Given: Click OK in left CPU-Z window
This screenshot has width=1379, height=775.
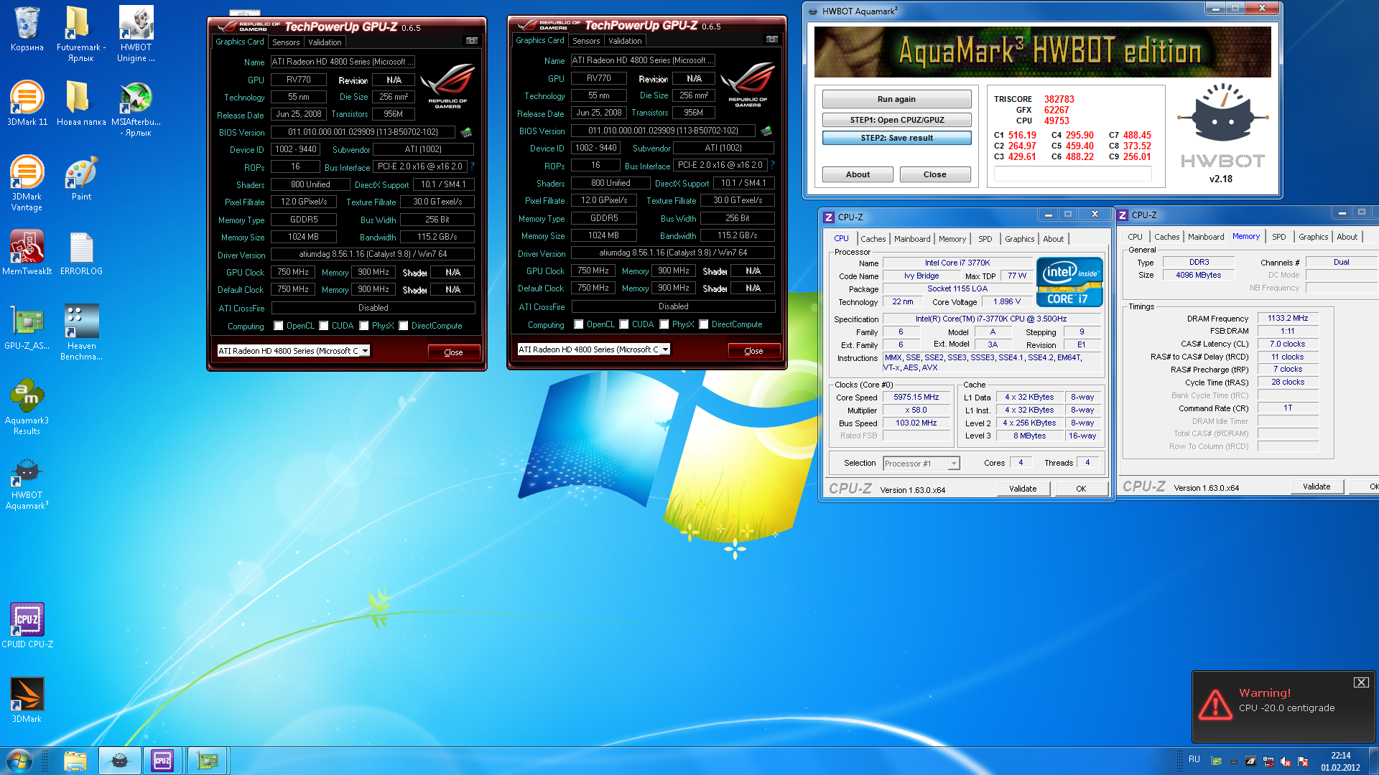Looking at the screenshot, I should pos(1081,489).
